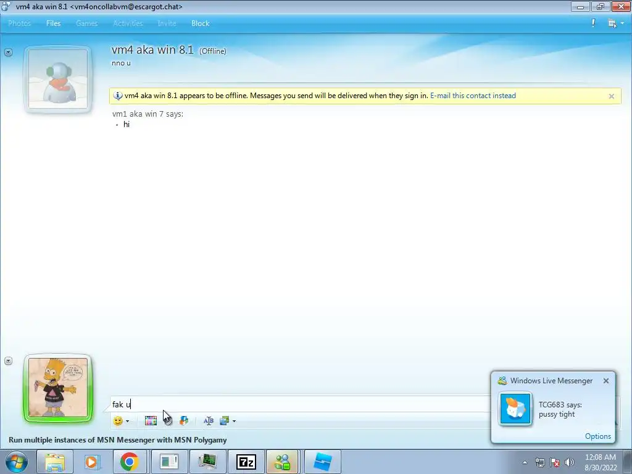Image resolution: width=632 pixels, height=474 pixels.
Task: Open the Windows Start menu
Action: point(17,462)
